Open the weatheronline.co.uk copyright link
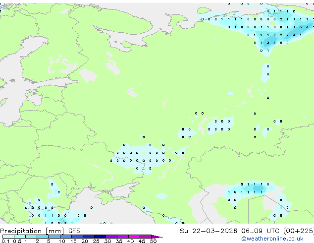314x243 pixels. tap(272, 239)
